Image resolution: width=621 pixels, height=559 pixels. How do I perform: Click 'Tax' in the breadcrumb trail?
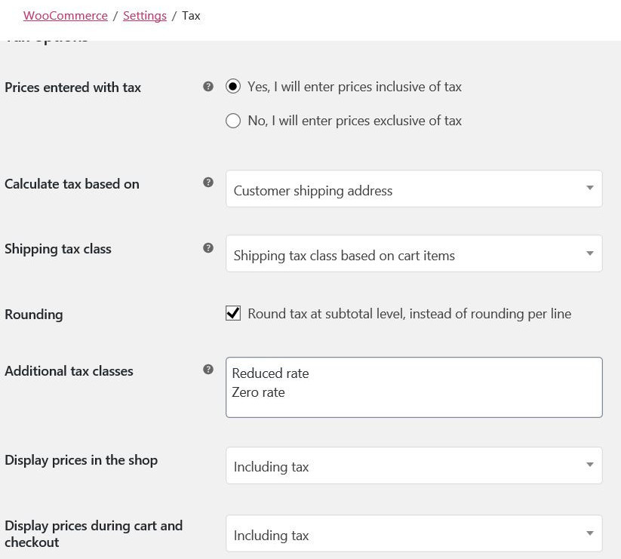point(192,15)
